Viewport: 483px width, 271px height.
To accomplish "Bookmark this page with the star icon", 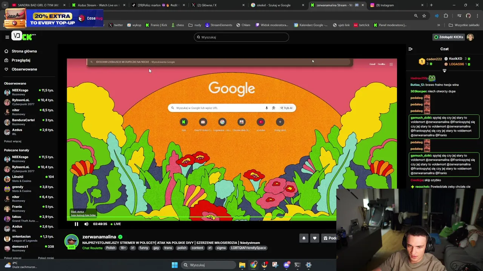I will click(x=424, y=16).
